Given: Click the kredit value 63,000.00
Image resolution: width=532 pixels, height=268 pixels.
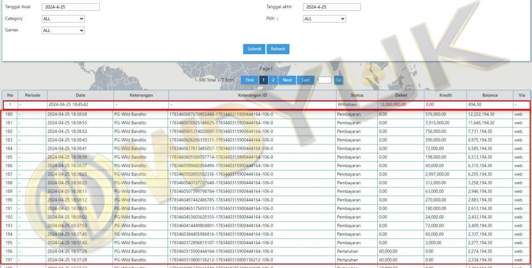Looking at the screenshot, I should point(434,191).
